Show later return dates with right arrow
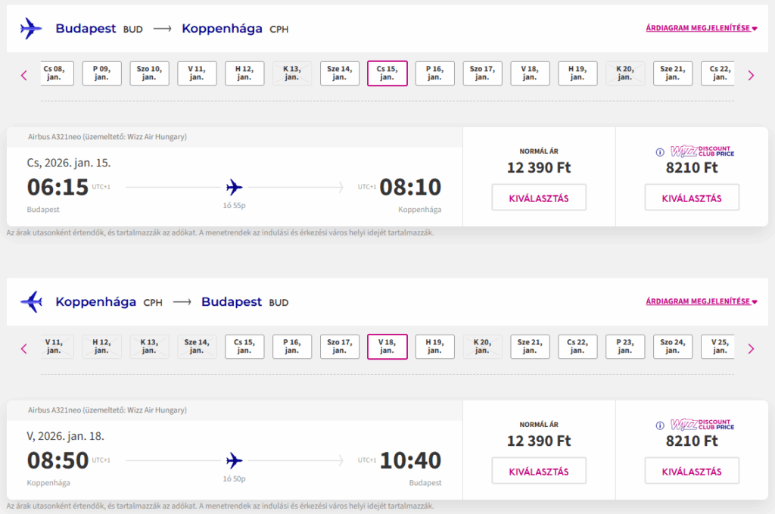The width and height of the screenshot is (775, 514). [x=751, y=348]
